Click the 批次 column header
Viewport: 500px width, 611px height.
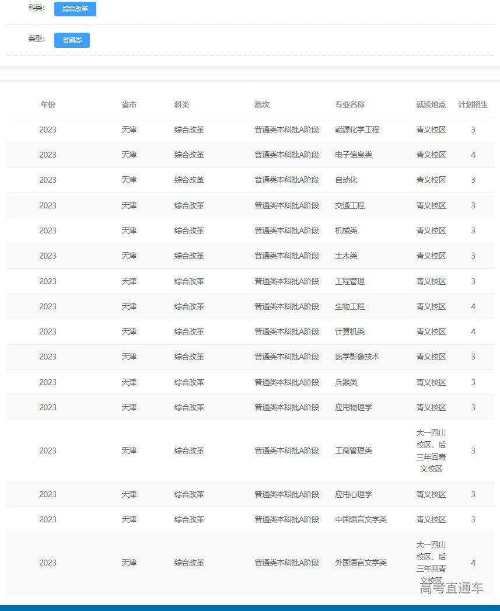262,104
